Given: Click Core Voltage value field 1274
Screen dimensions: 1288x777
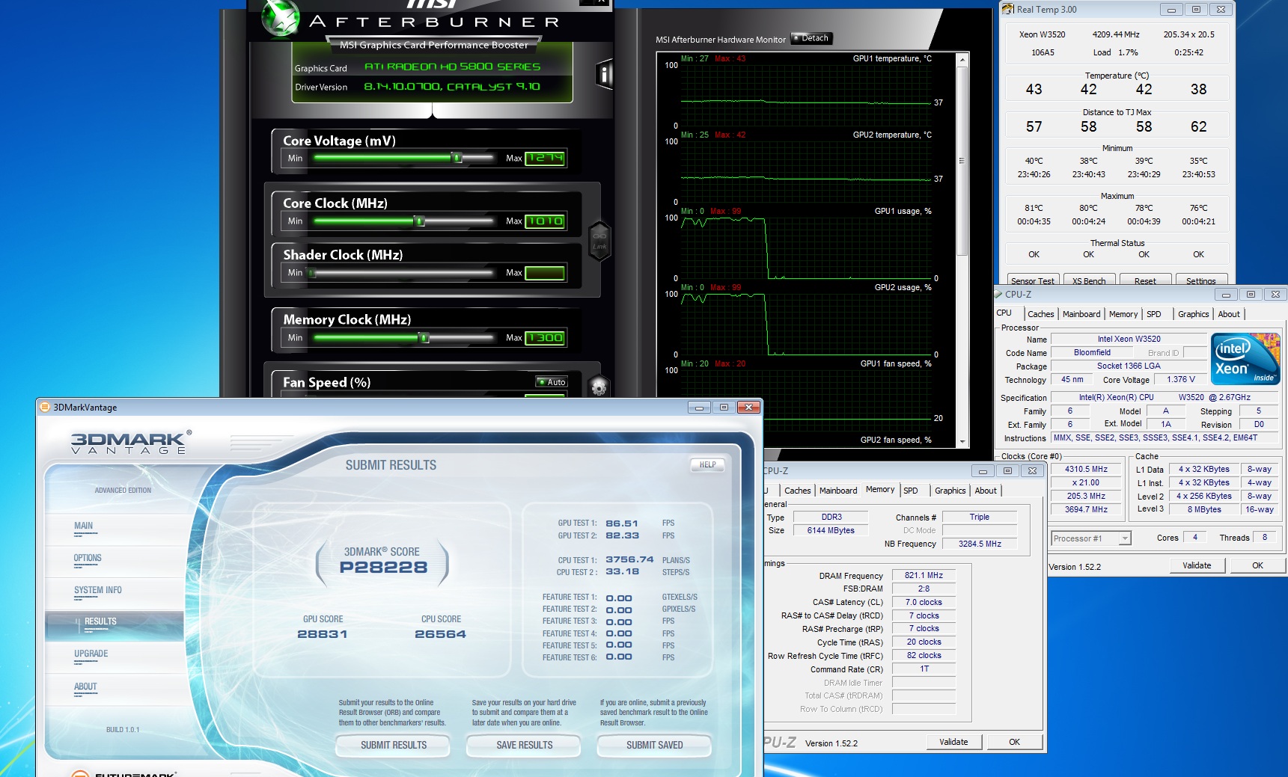Looking at the screenshot, I should pos(545,158).
